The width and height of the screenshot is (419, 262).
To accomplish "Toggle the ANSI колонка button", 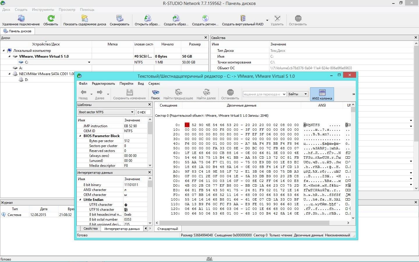I will click(x=322, y=94).
